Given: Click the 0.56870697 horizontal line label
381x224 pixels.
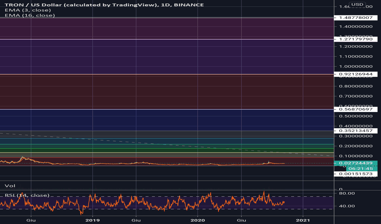Looking at the screenshot, I should pos(356,109).
